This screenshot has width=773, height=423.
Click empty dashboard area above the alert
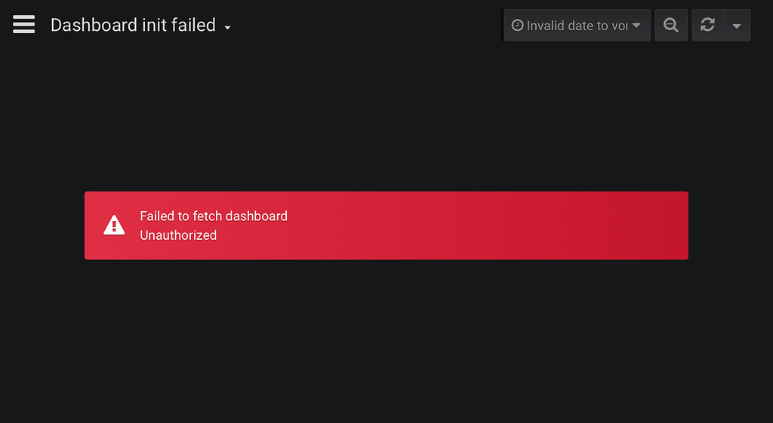[386, 118]
